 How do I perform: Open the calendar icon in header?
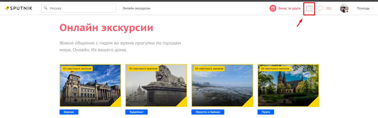[309, 9]
